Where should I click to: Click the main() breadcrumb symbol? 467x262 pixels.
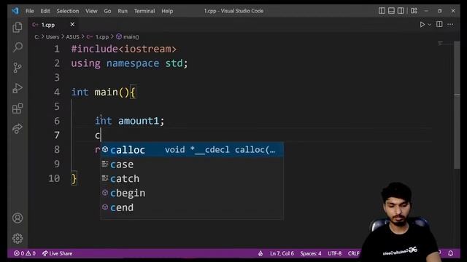pyautogui.click(x=128, y=37)
